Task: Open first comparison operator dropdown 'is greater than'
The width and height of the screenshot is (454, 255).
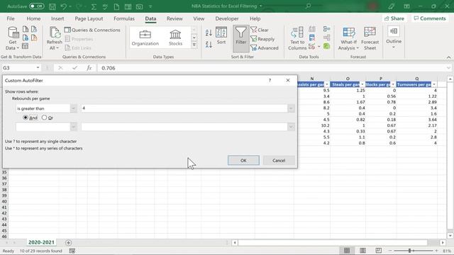Action: click(x=73, y=108)
